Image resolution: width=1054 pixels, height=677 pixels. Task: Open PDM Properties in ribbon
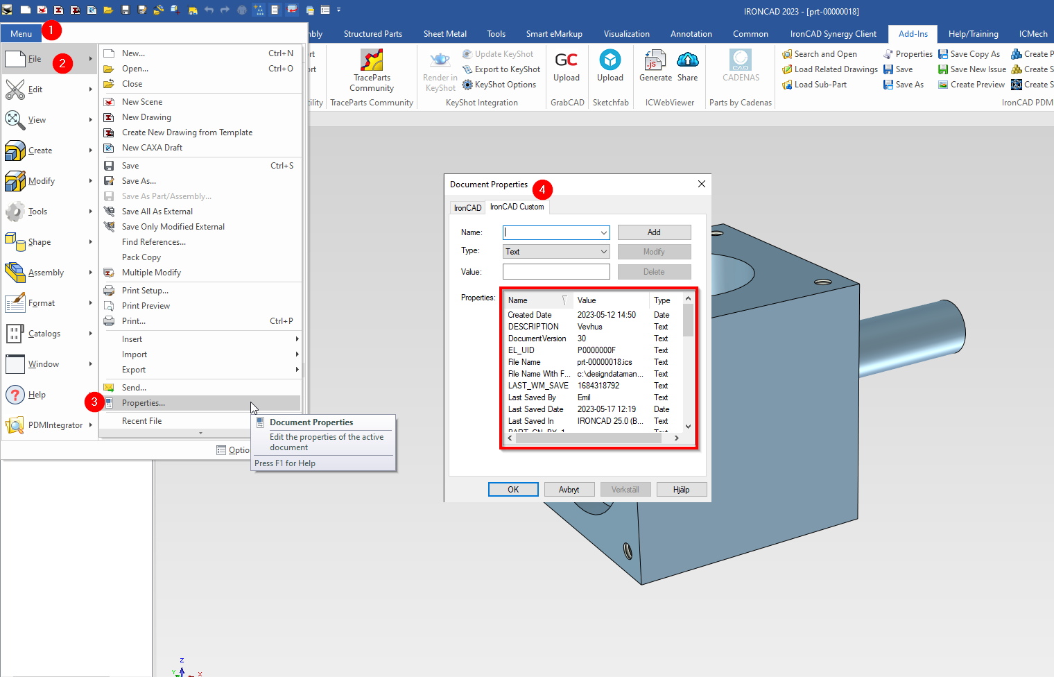[x=908, y=54]
